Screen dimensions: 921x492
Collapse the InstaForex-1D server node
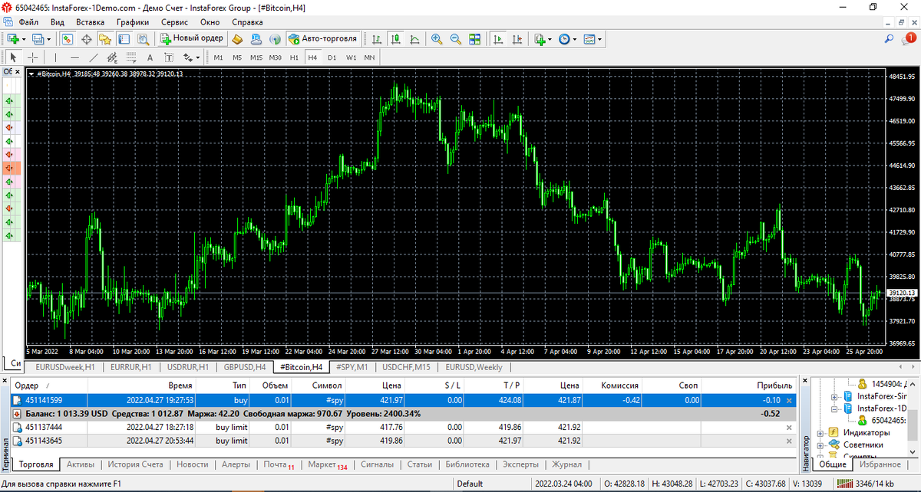coord(835,408)
